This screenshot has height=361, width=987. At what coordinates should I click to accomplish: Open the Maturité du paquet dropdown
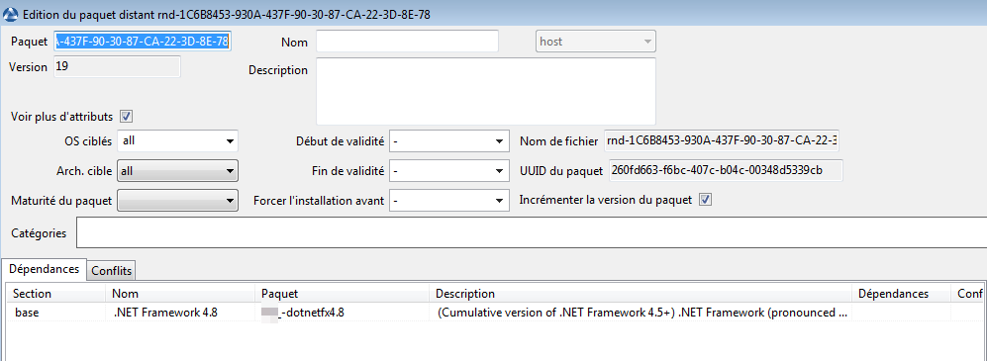point(179,201)
